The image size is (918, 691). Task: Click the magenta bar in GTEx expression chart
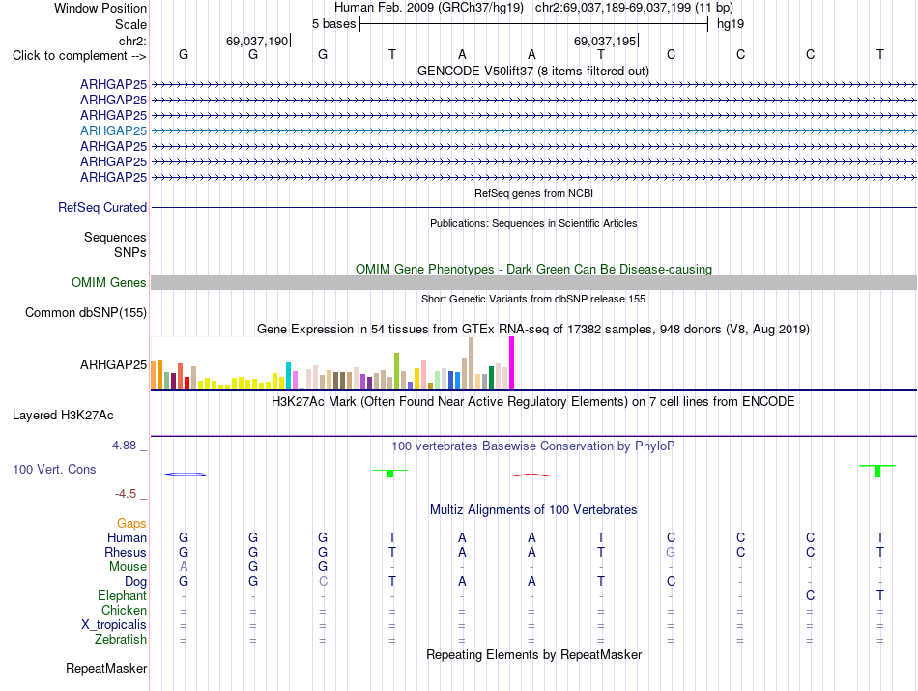click(x=512, y=362)
